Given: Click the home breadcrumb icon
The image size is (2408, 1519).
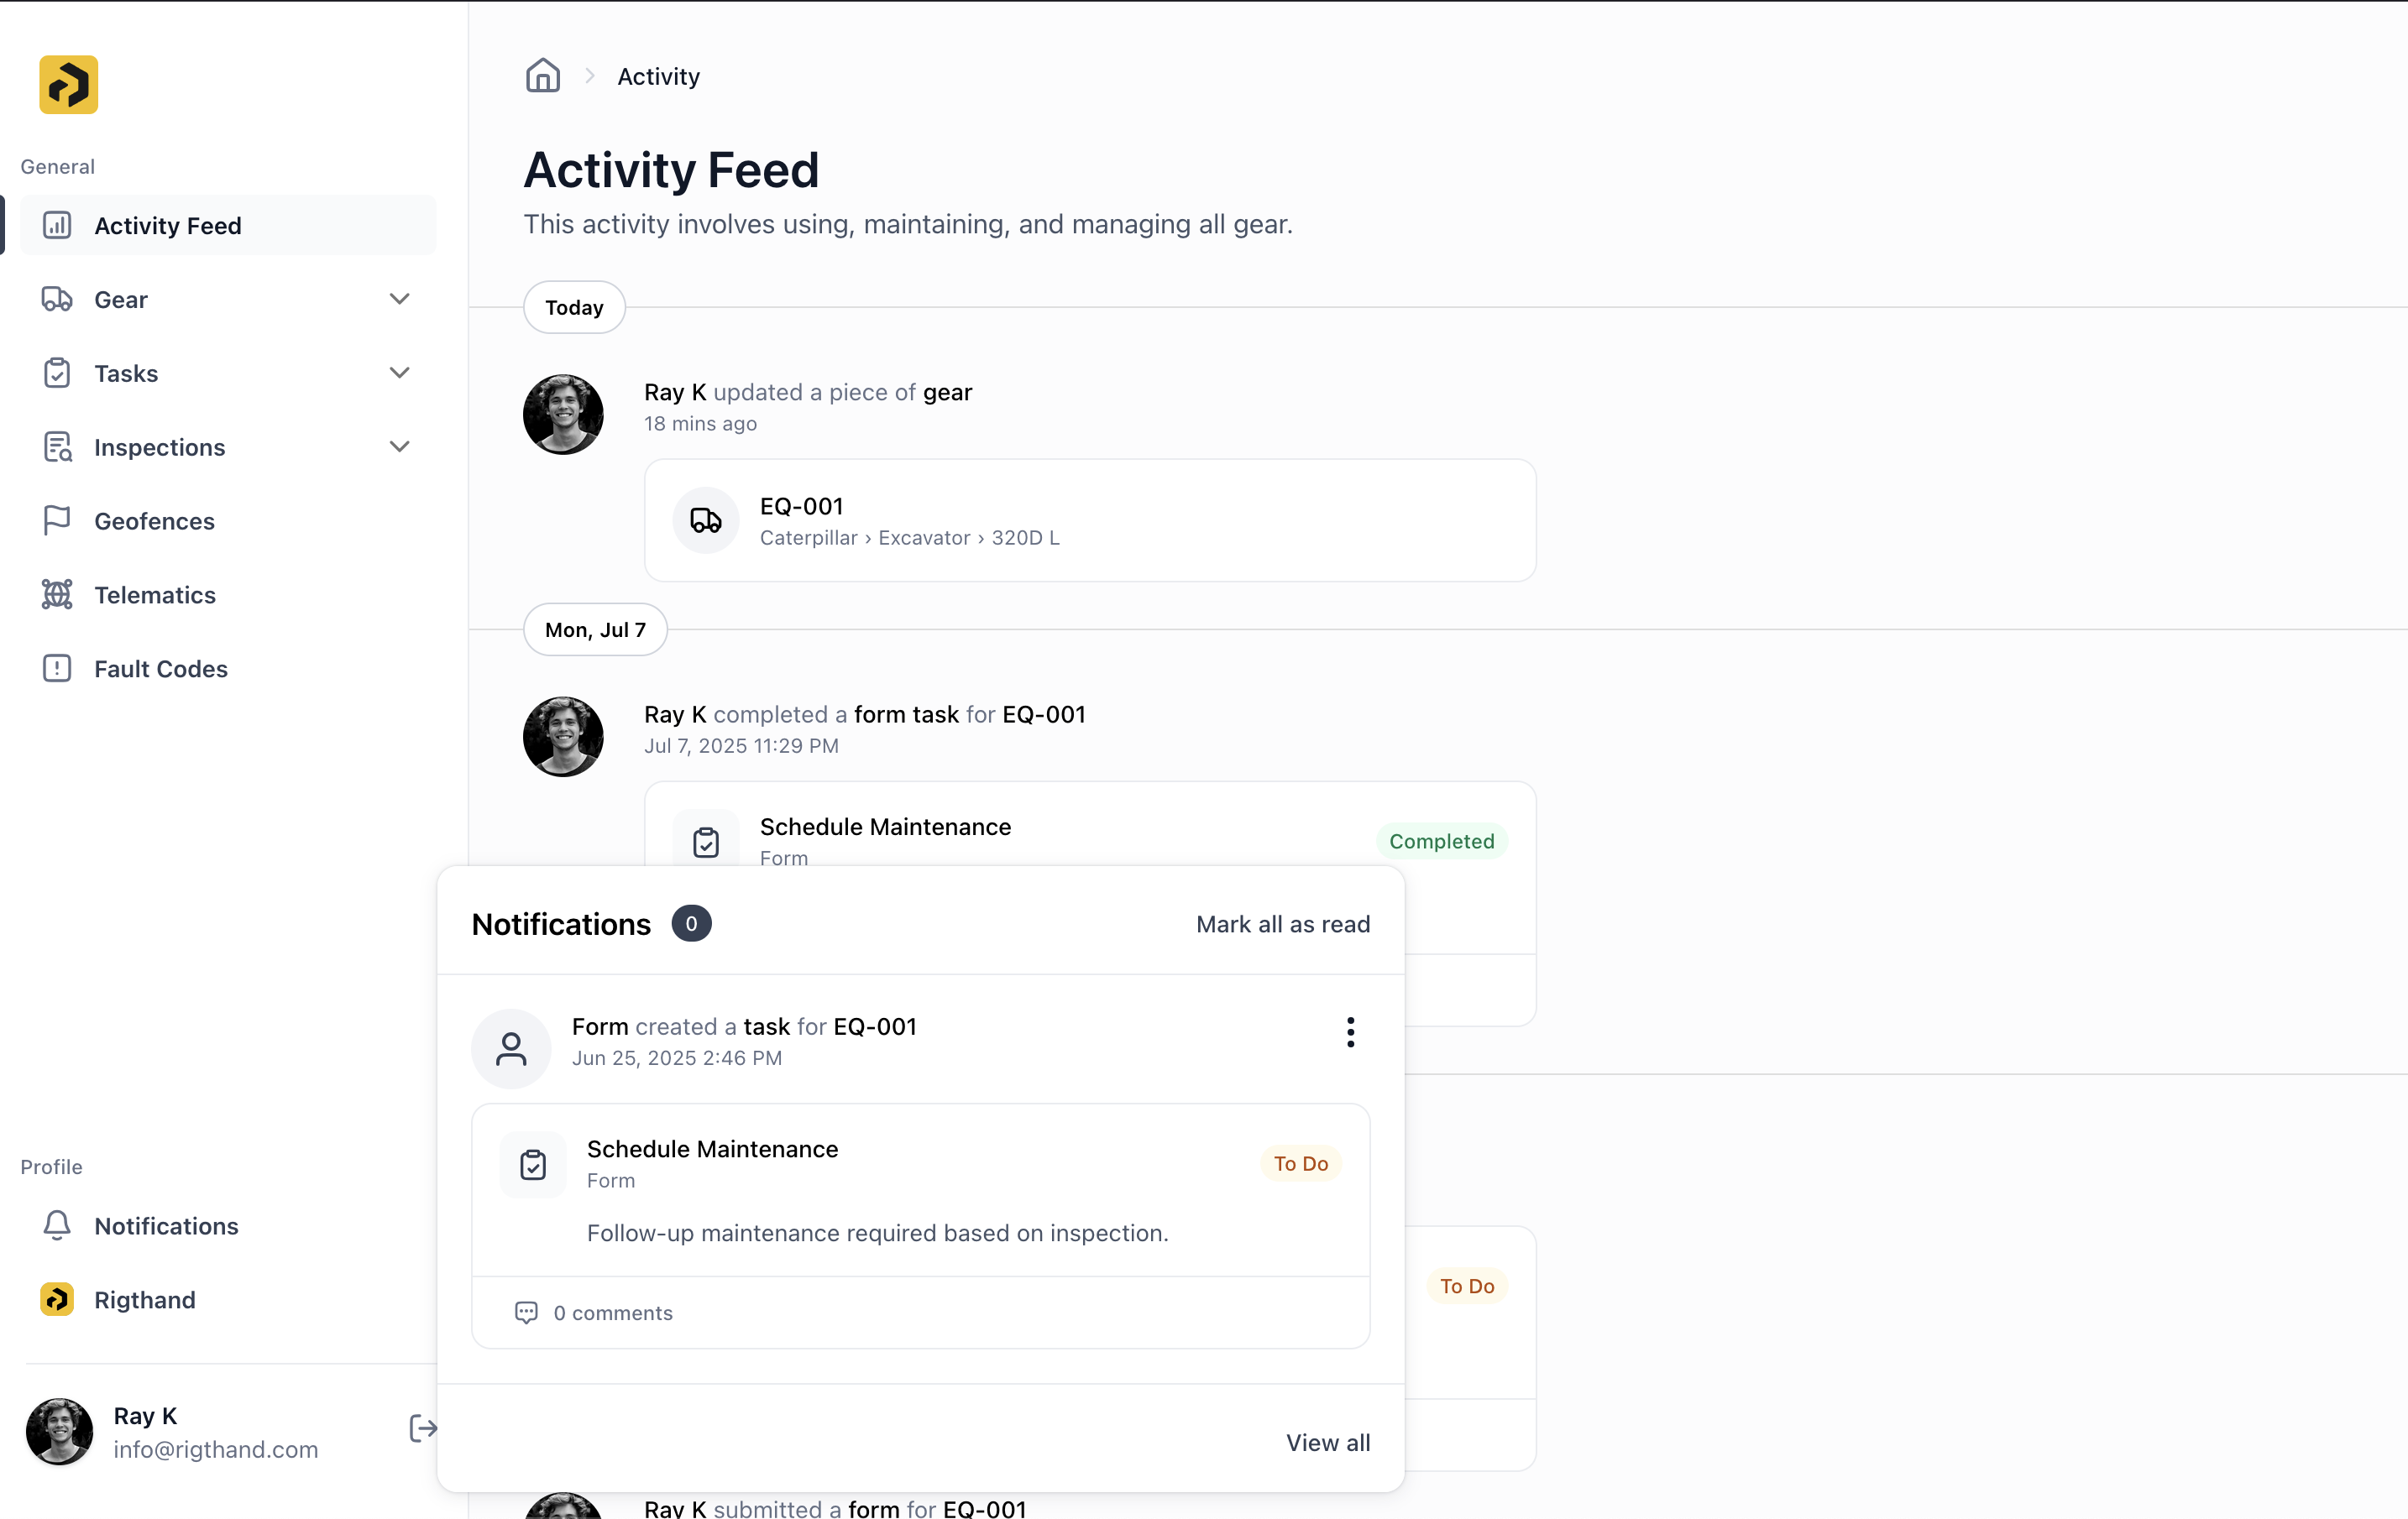Looking at the screenshot, I should coord(543,75).
